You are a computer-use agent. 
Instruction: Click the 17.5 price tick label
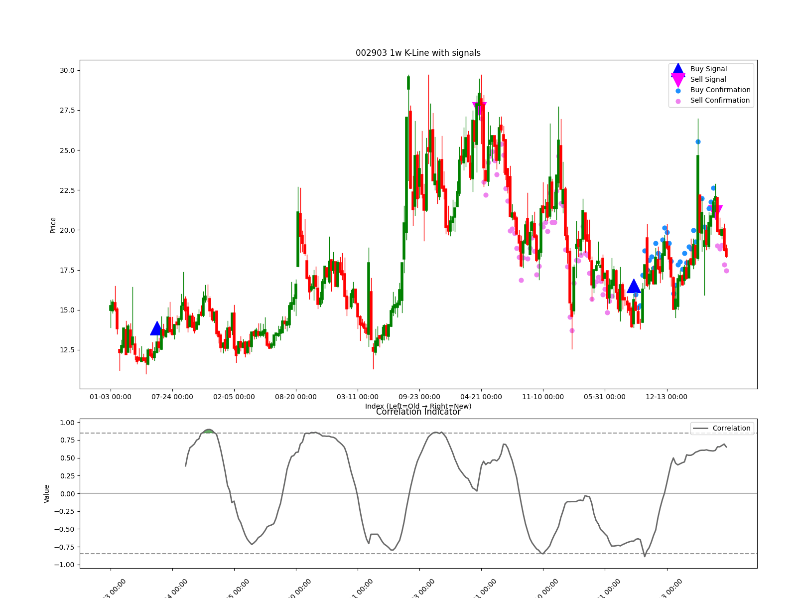pos(67,270)
